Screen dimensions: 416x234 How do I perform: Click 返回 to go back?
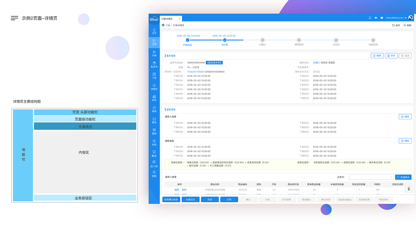tap(396, 25)
